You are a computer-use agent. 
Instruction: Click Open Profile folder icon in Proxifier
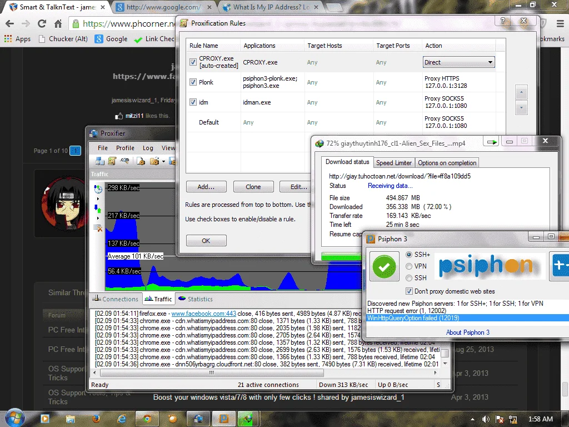click(x=154, y=161)
